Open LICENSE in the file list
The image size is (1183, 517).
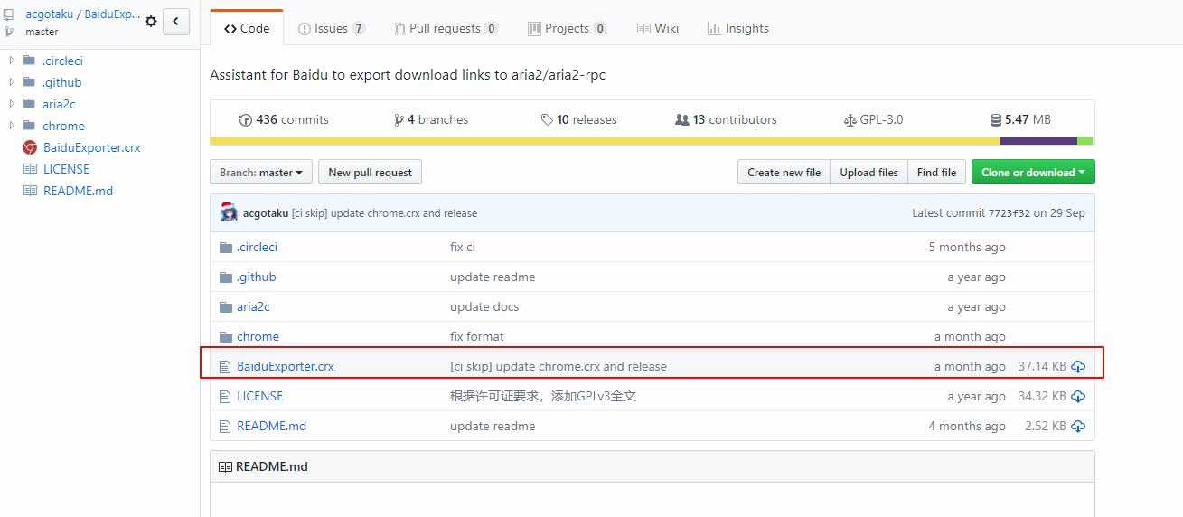tap(259, 396)
